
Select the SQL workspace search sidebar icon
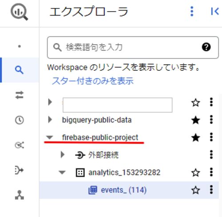pyautogui.click(x=19, y=70)
